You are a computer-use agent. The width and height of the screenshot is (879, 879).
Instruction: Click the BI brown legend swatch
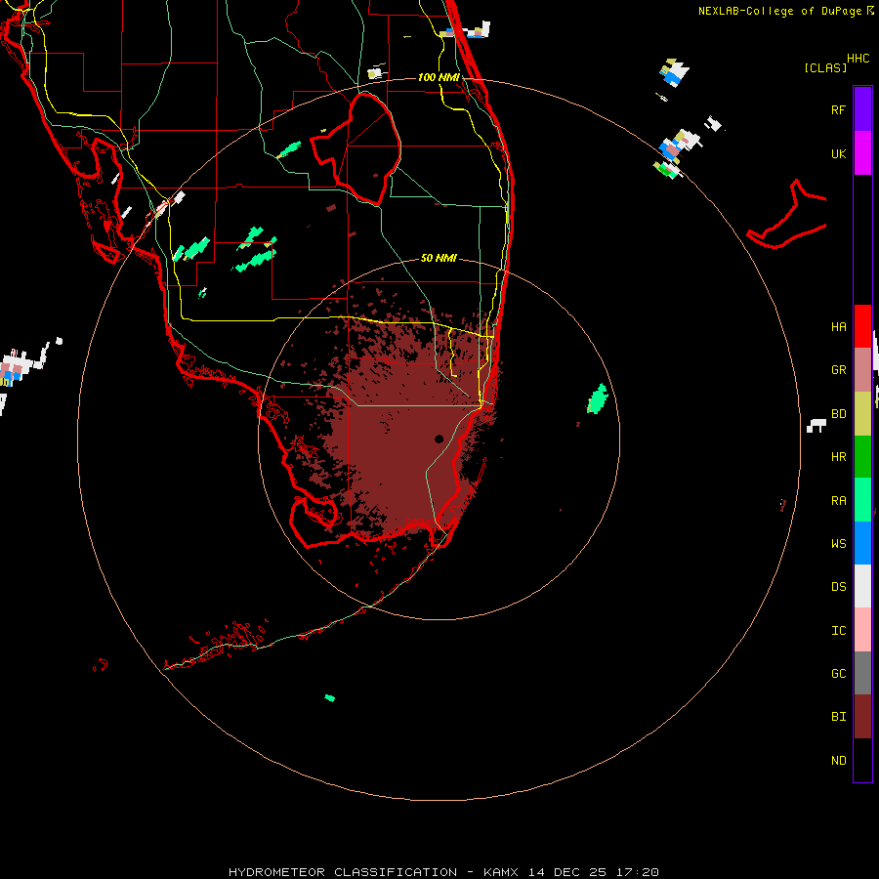(x=862, y=717)
